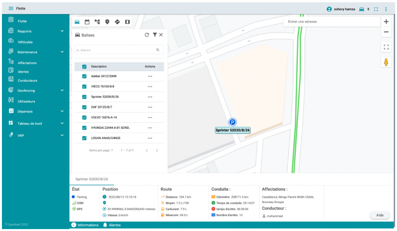Focus the Balises search field

click(119, 50)
